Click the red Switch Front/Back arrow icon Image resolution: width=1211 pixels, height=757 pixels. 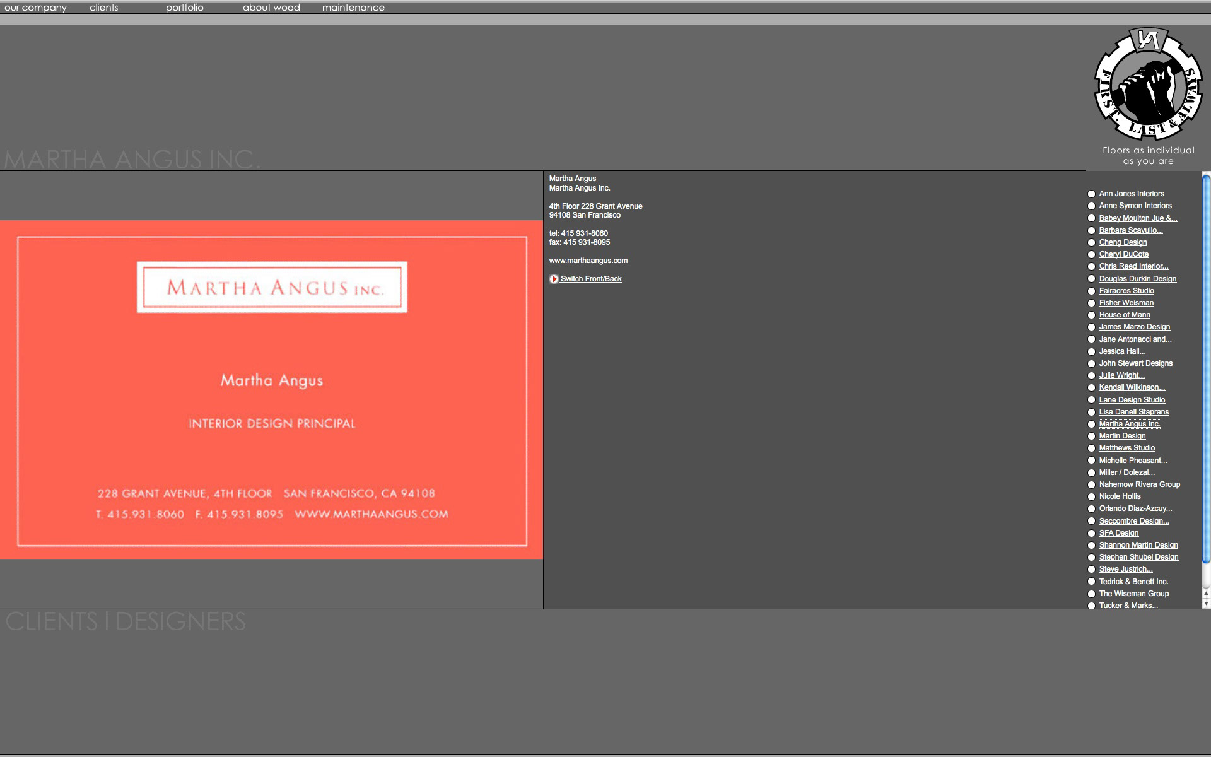click(x=554, y=279)
